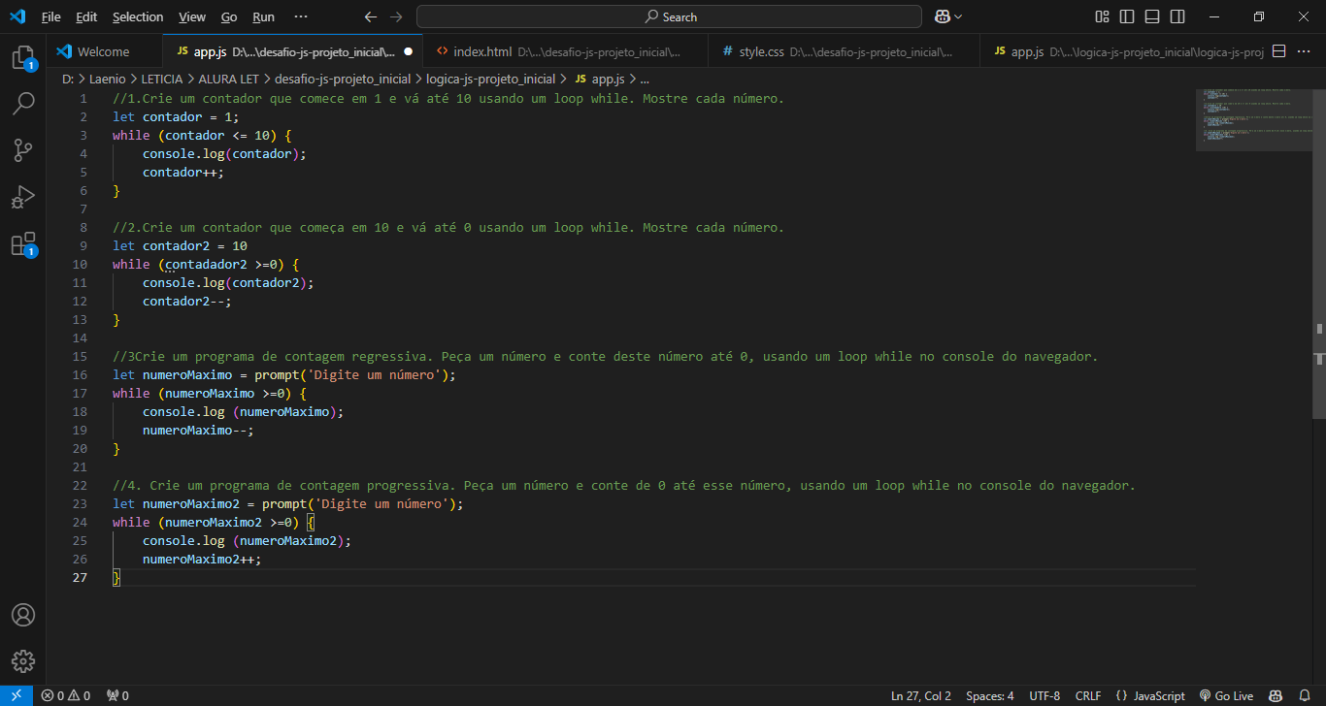Go forward with the right arrow
This screenshot has height=706, width=1326.
pyautogui.click(x=395, y=16)
